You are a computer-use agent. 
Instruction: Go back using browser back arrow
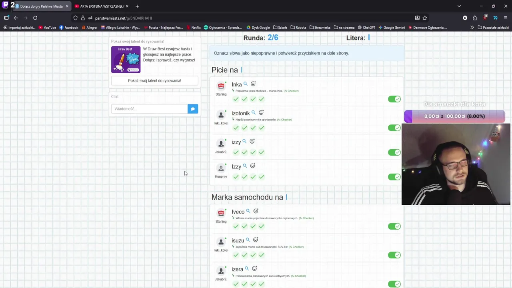16,18
